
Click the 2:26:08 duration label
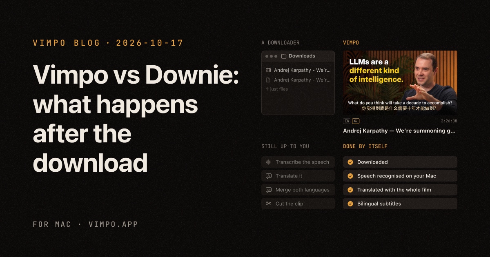click(x=449, y=121)
